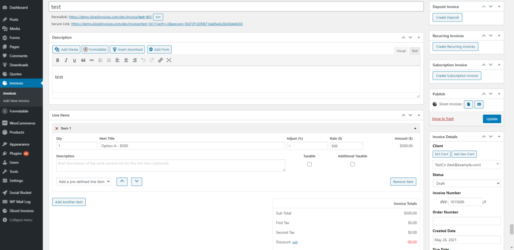The image size is (514, 250).
Task: Toggle Underline formatting in editor toolbar
Action: (x=74, y=60)
